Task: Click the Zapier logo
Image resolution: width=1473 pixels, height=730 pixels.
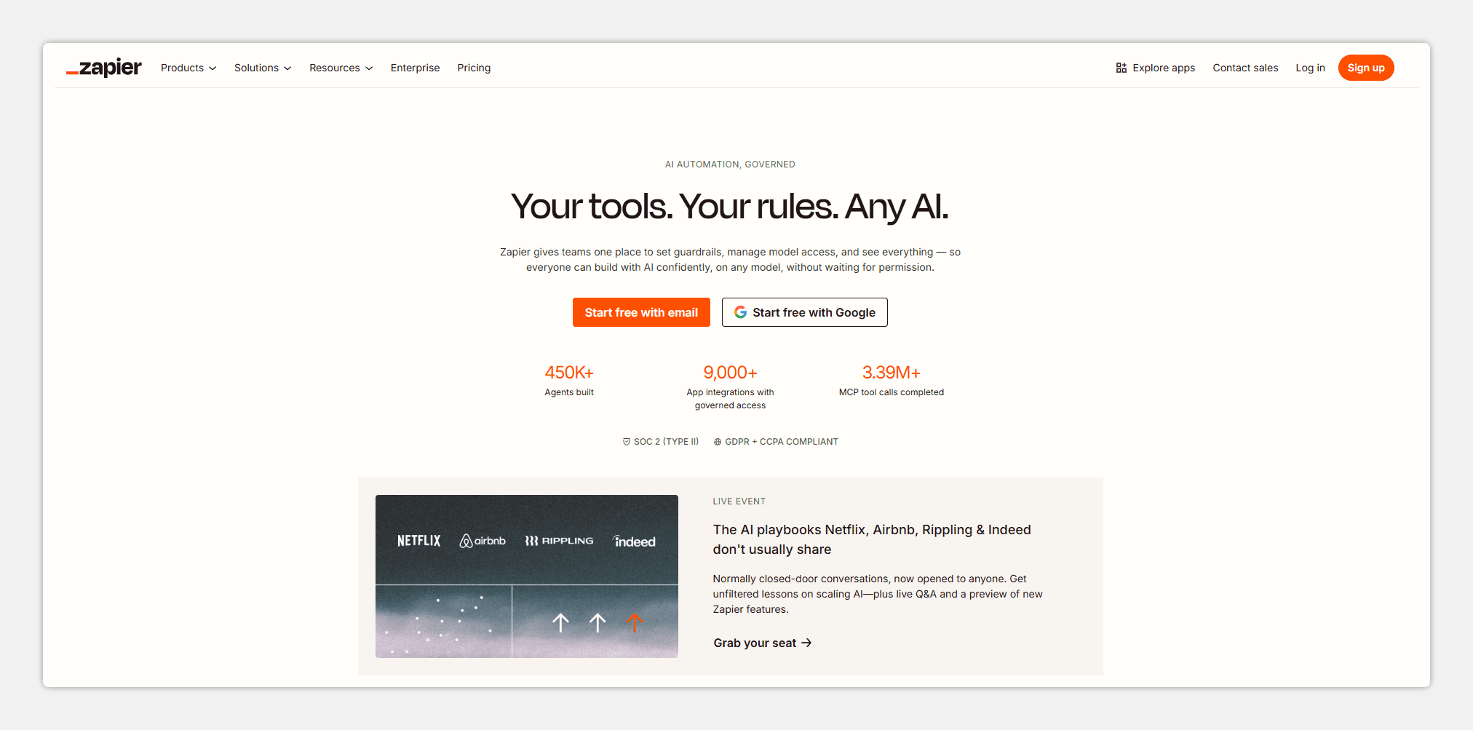Action: (104, 68)
